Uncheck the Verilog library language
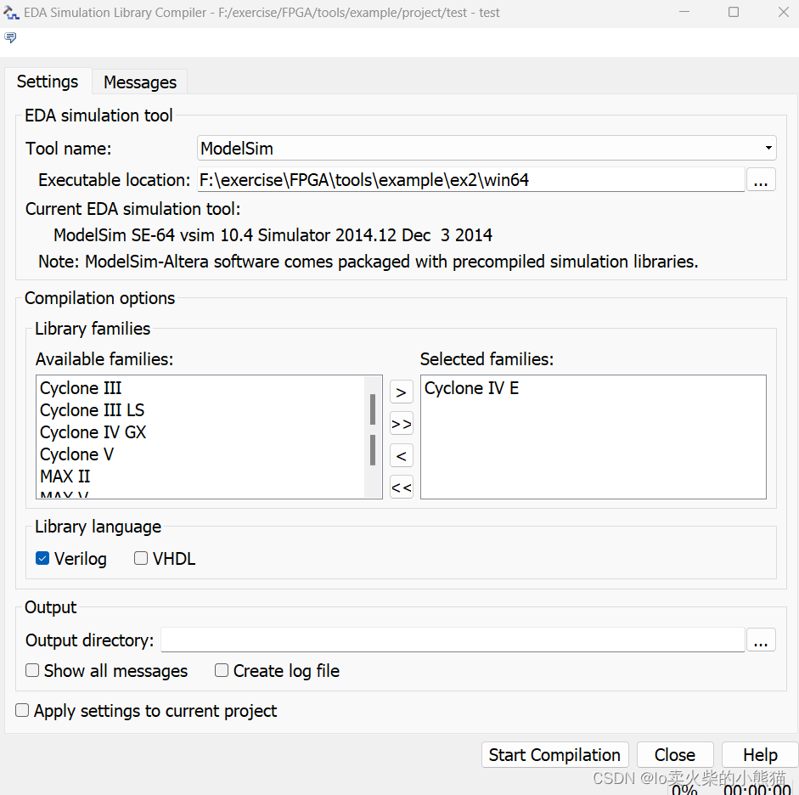The width and height of the screenshot is (799, 795). click(x=42, y=559)
